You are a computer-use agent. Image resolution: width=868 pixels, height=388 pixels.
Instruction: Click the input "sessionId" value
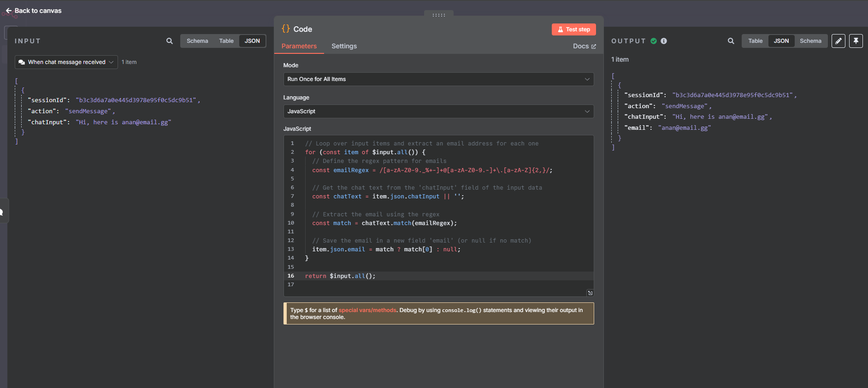click(x=136, y=100)
